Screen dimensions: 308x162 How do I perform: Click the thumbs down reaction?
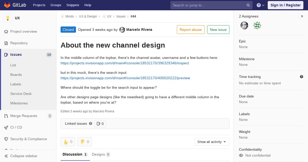pyautogui.click(x=84, y=142)
